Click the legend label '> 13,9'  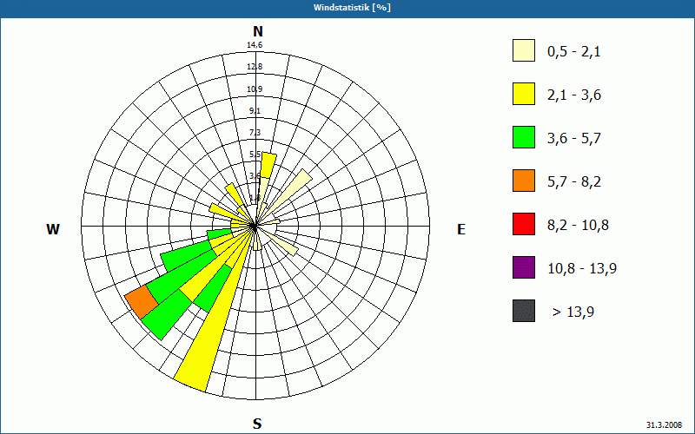coord(573,312)
